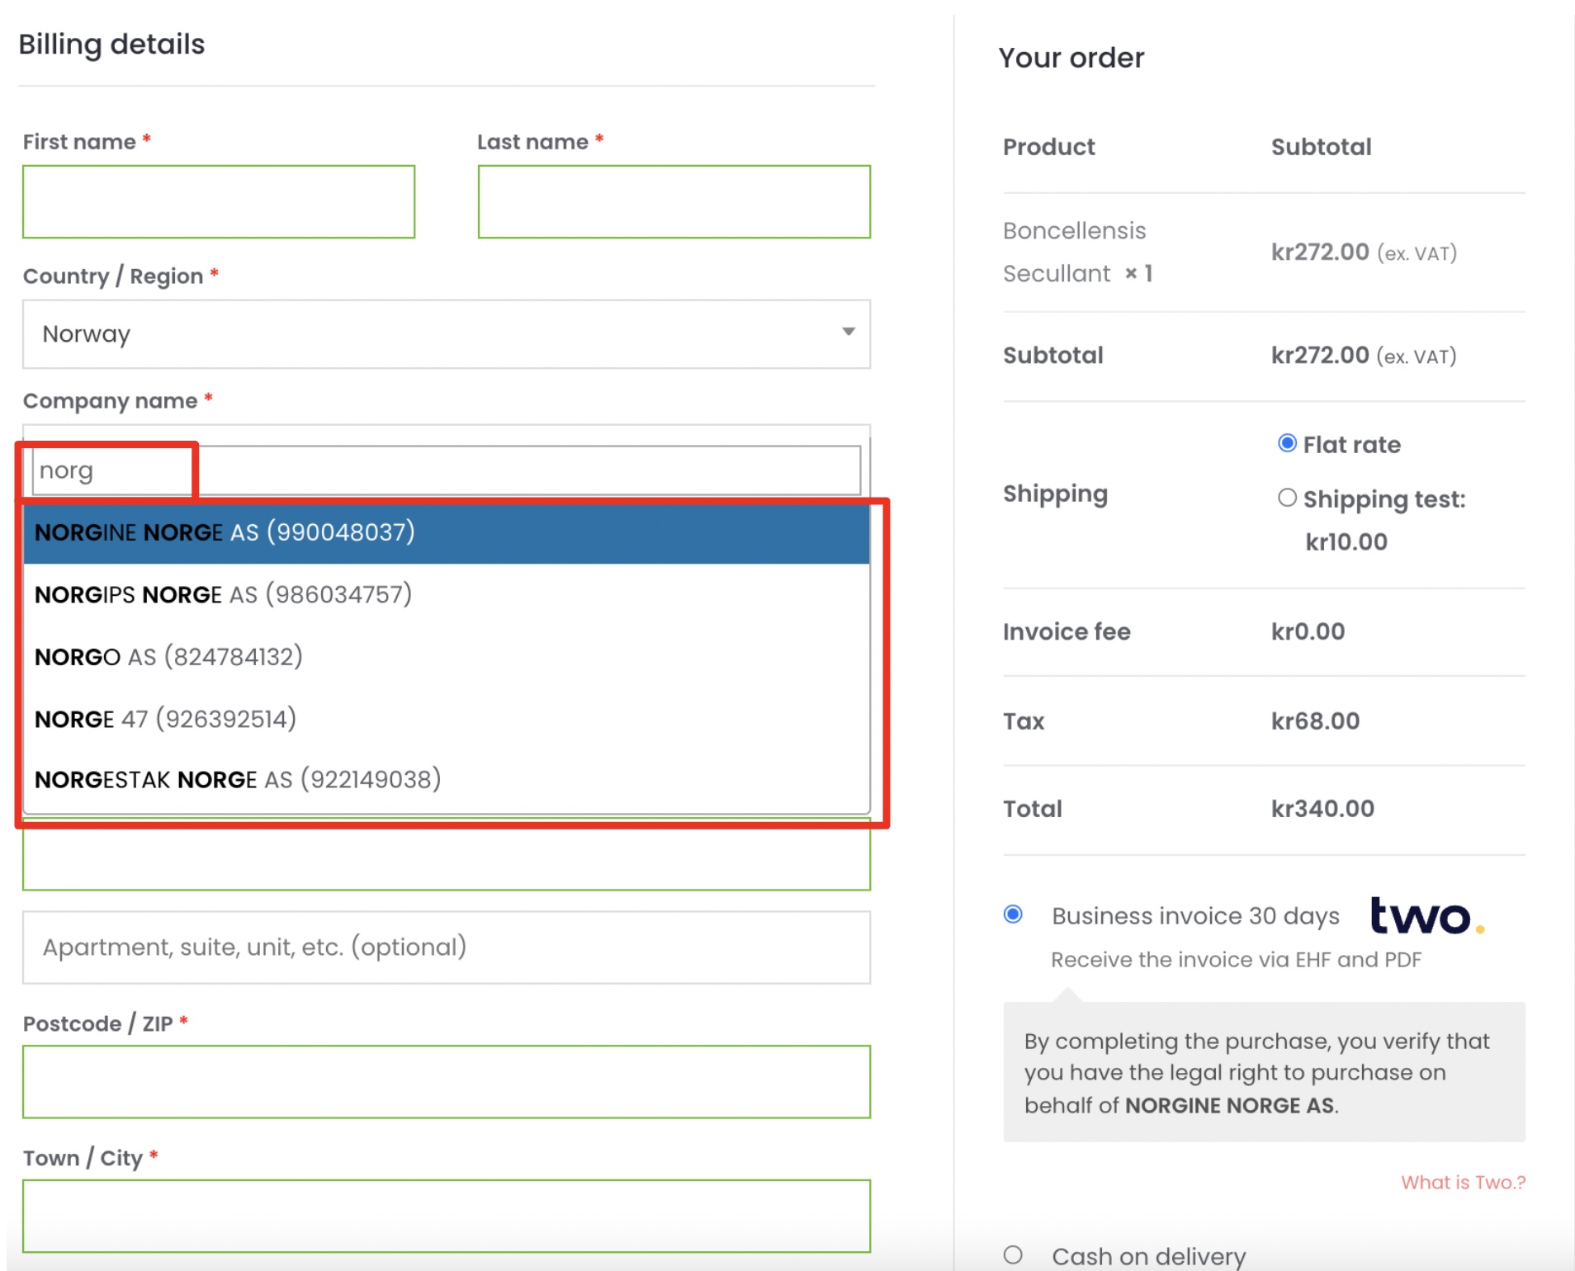Click the Tax value kr68.00
Viewport: 1575px width, 1271px height.
point(1315,721)
